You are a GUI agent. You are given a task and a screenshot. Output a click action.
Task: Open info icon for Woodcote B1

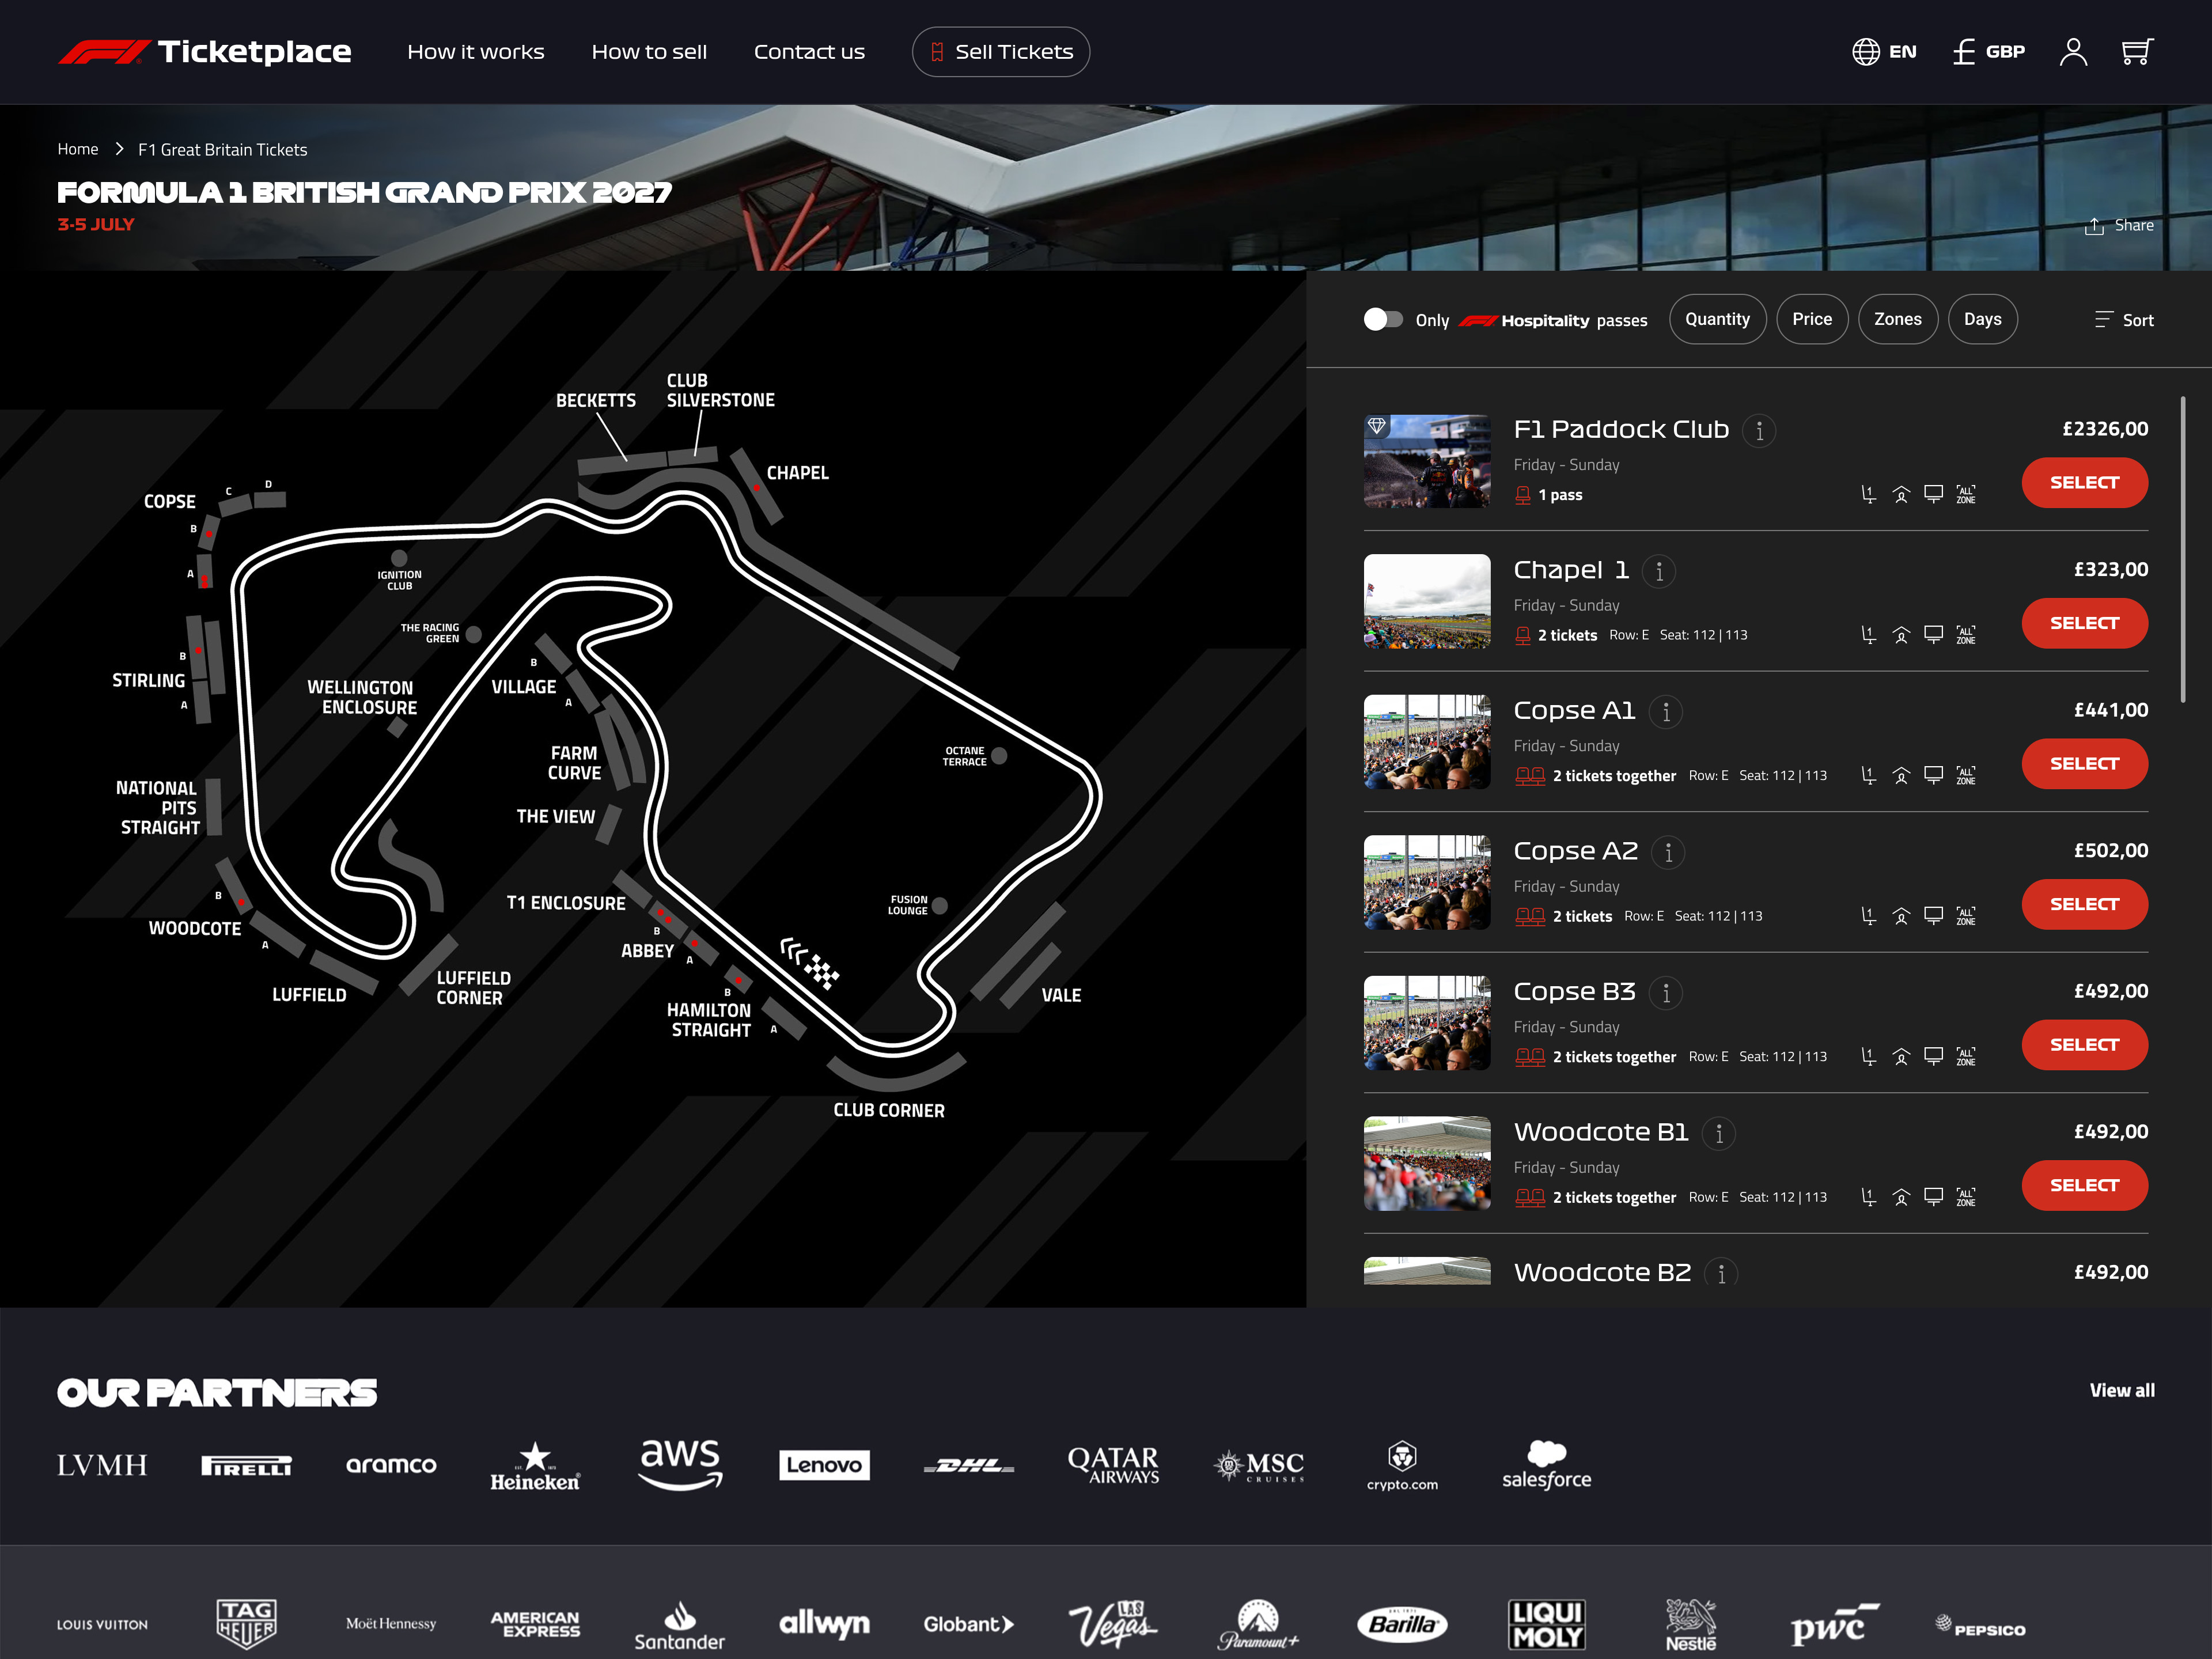coord(1718,1134)
